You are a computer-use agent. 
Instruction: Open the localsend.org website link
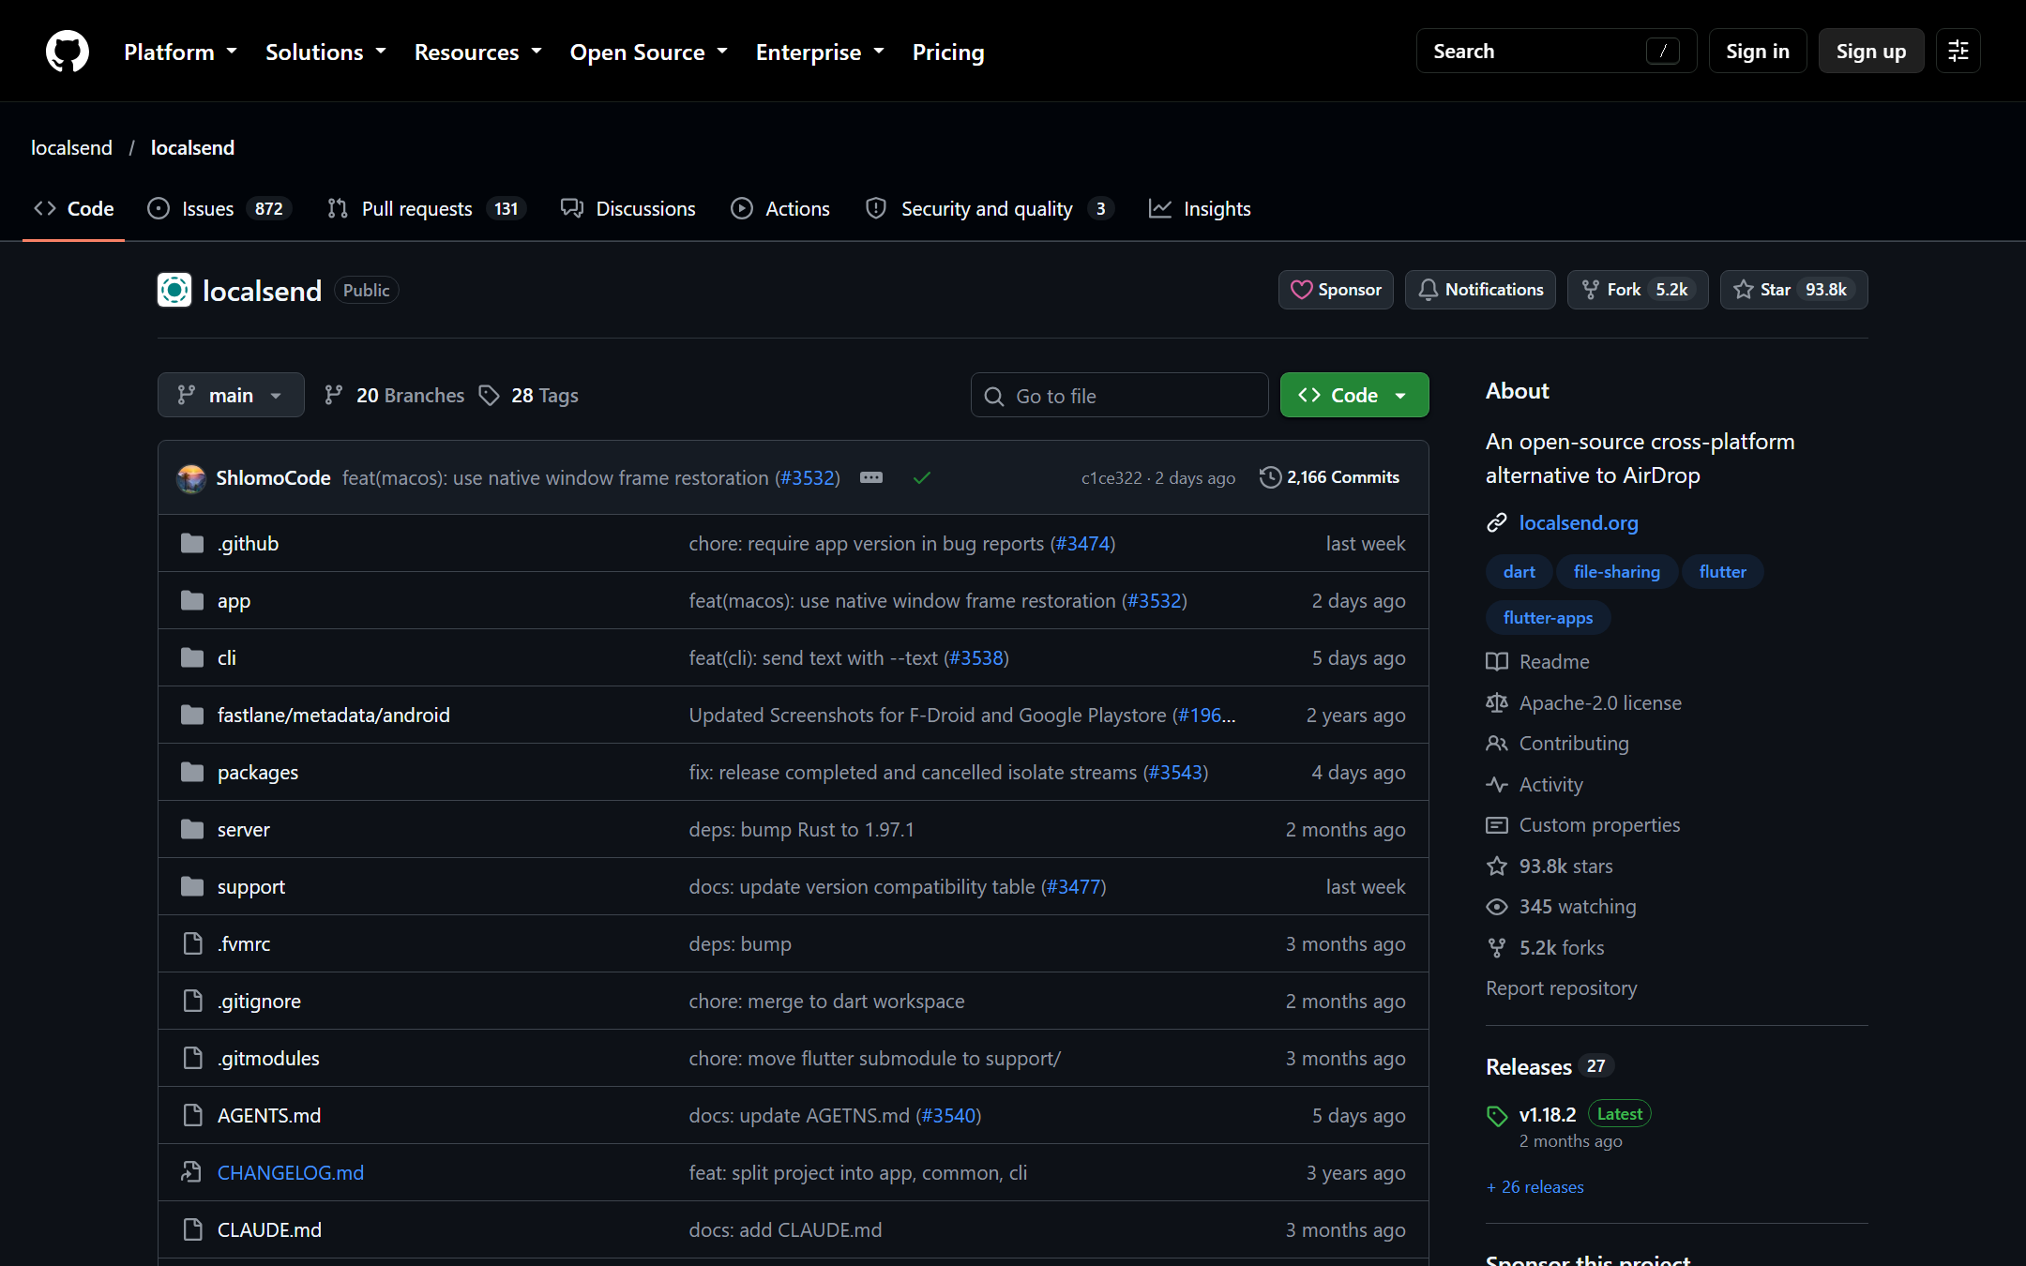click(1579, 523)
